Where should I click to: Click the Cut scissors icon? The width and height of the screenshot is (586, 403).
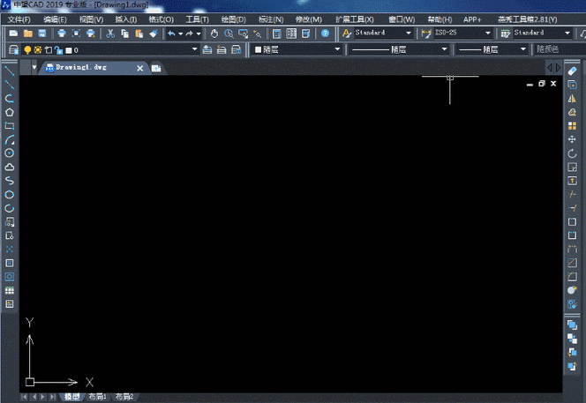pyautogui.click(x=109, y=34)
